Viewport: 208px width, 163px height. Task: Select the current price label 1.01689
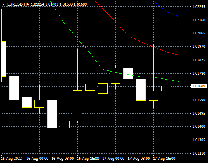[198, 86]
